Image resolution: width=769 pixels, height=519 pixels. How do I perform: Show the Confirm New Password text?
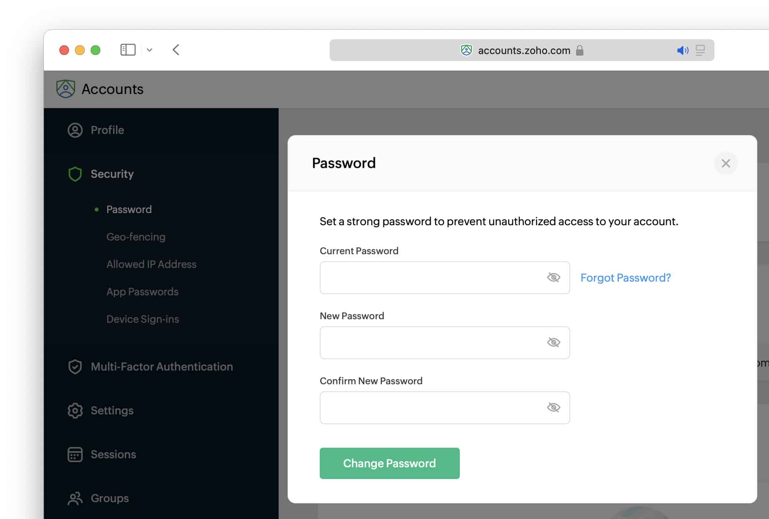click(554, 407)
